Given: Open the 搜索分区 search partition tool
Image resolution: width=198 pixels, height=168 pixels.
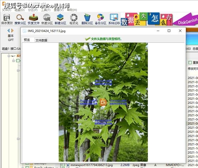Looking at the screenshot, I should [20, 19].
